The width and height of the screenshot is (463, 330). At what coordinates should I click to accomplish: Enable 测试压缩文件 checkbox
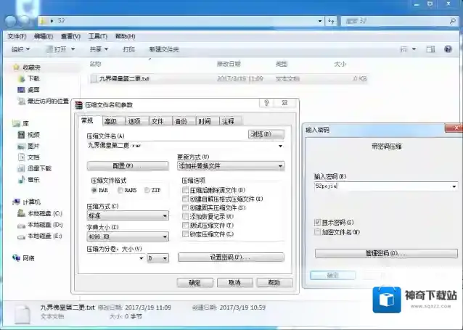pyautogui.click(x=186, y=226)
